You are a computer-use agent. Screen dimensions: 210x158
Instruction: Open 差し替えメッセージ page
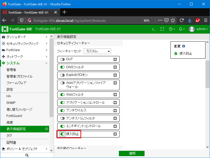pos(20,109)
